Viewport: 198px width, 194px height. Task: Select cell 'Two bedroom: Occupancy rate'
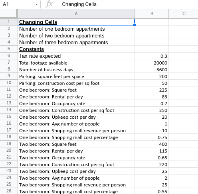(x=76, y=157)
